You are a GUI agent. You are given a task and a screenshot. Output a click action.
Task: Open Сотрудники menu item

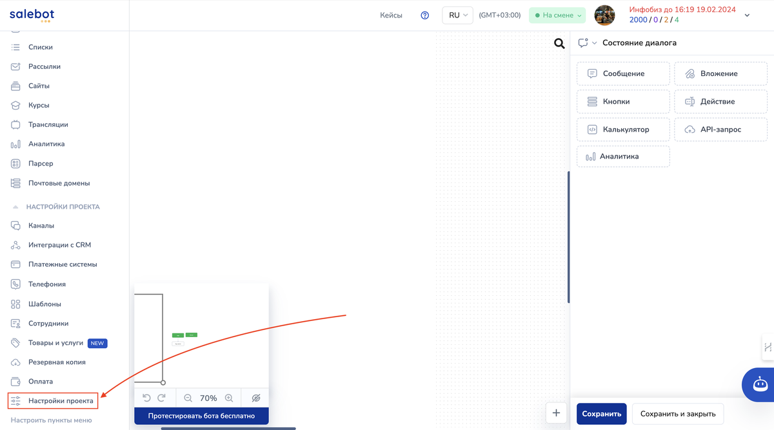48,324
